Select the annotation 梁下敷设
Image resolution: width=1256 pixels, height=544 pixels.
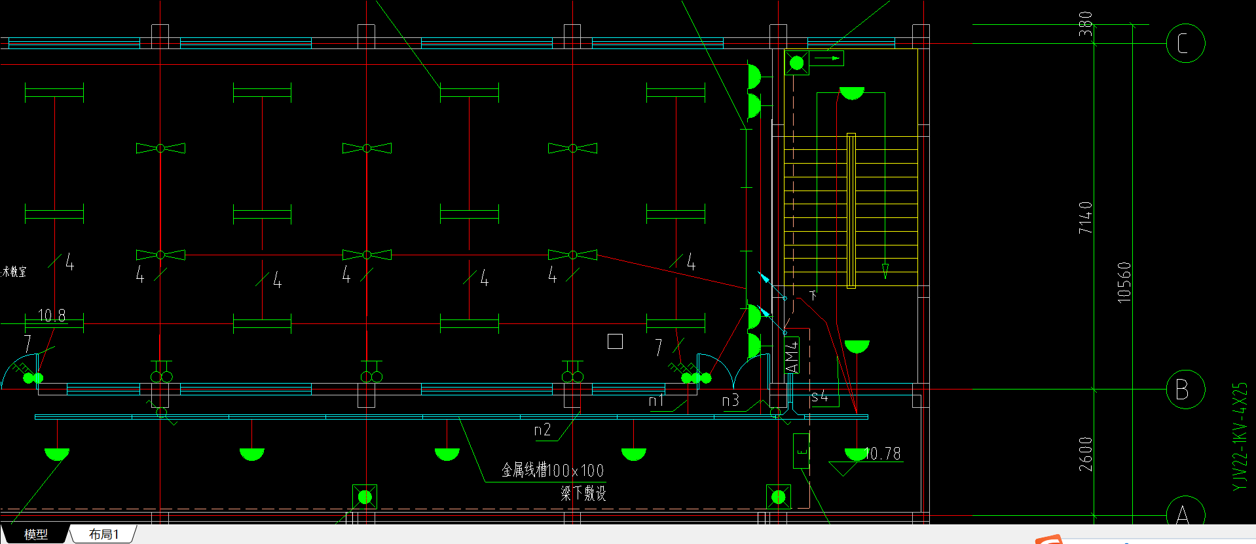pos(583,493)
